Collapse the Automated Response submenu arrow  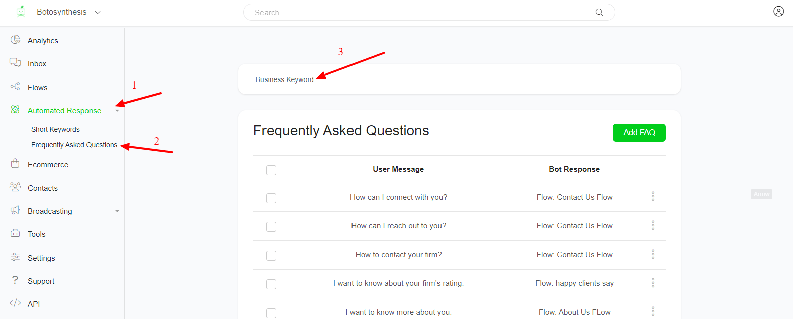pyautogui.click(x=117, y=111)
